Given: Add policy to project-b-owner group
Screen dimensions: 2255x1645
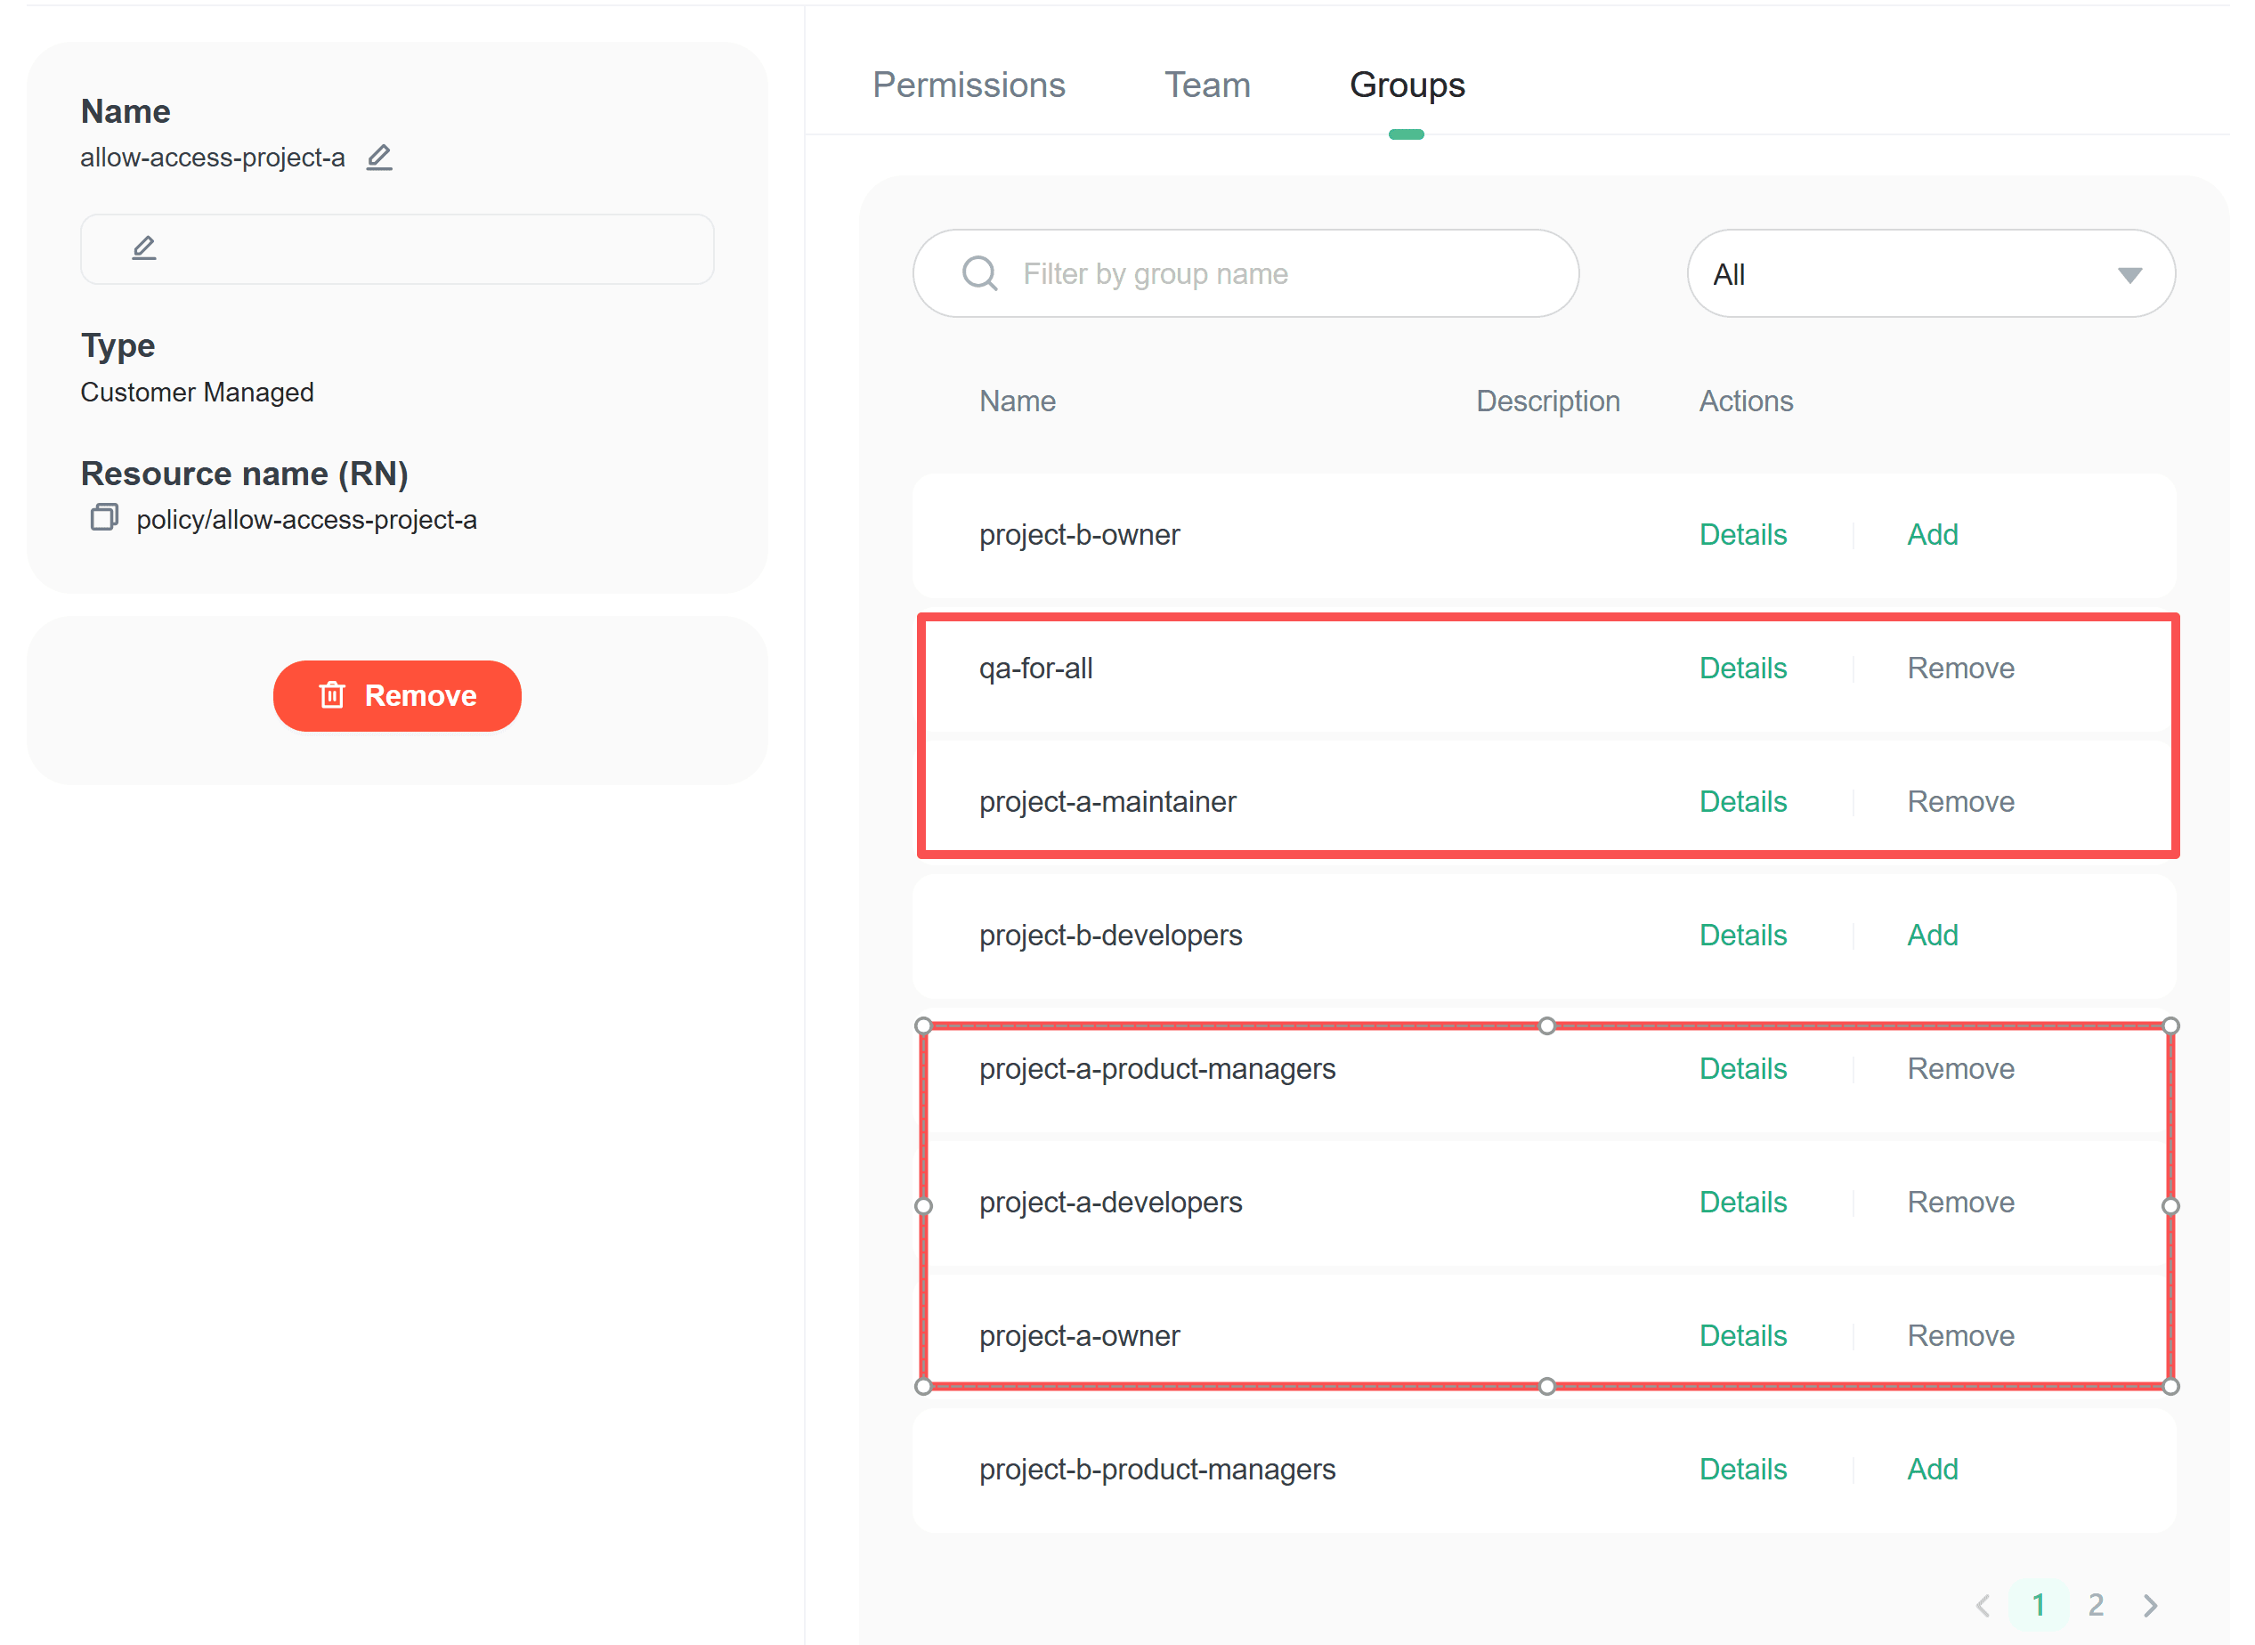Looking at the screenshot, I should coord(1932,535).
